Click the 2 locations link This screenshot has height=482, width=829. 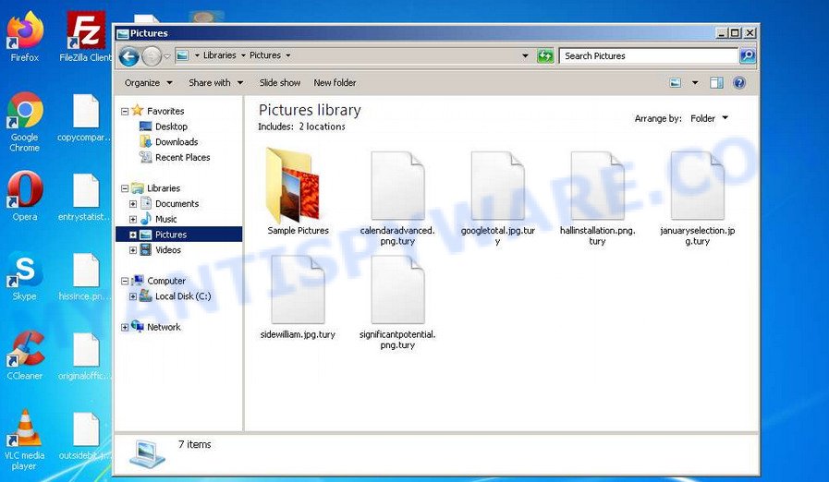pos(321,127)
